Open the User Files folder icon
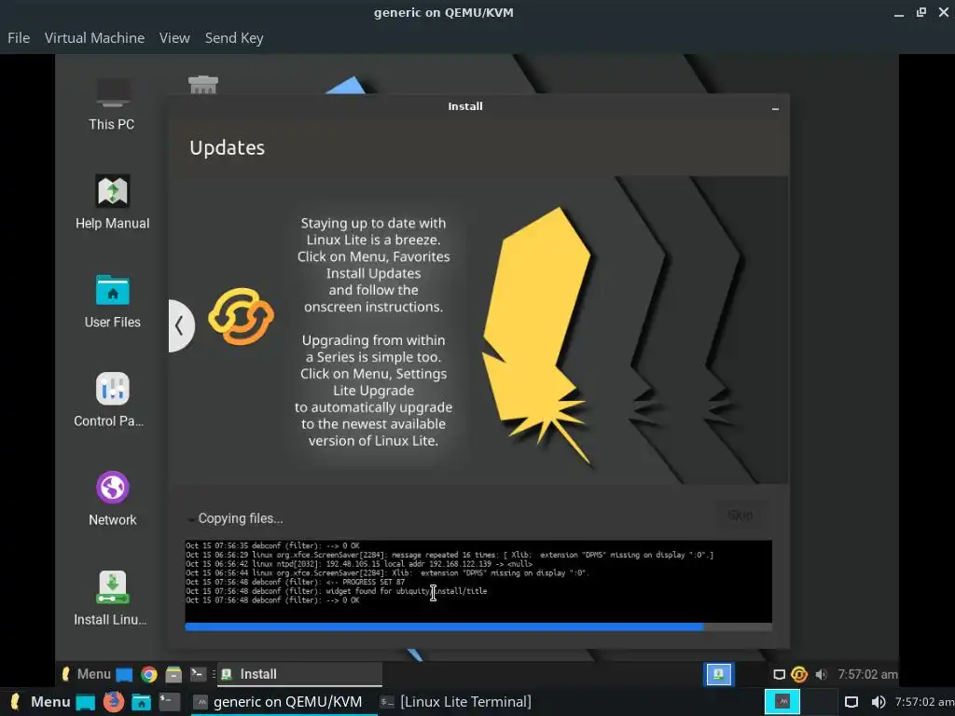Image resolution: width=955 pixels, height=716 pixels. pos(112,301)
